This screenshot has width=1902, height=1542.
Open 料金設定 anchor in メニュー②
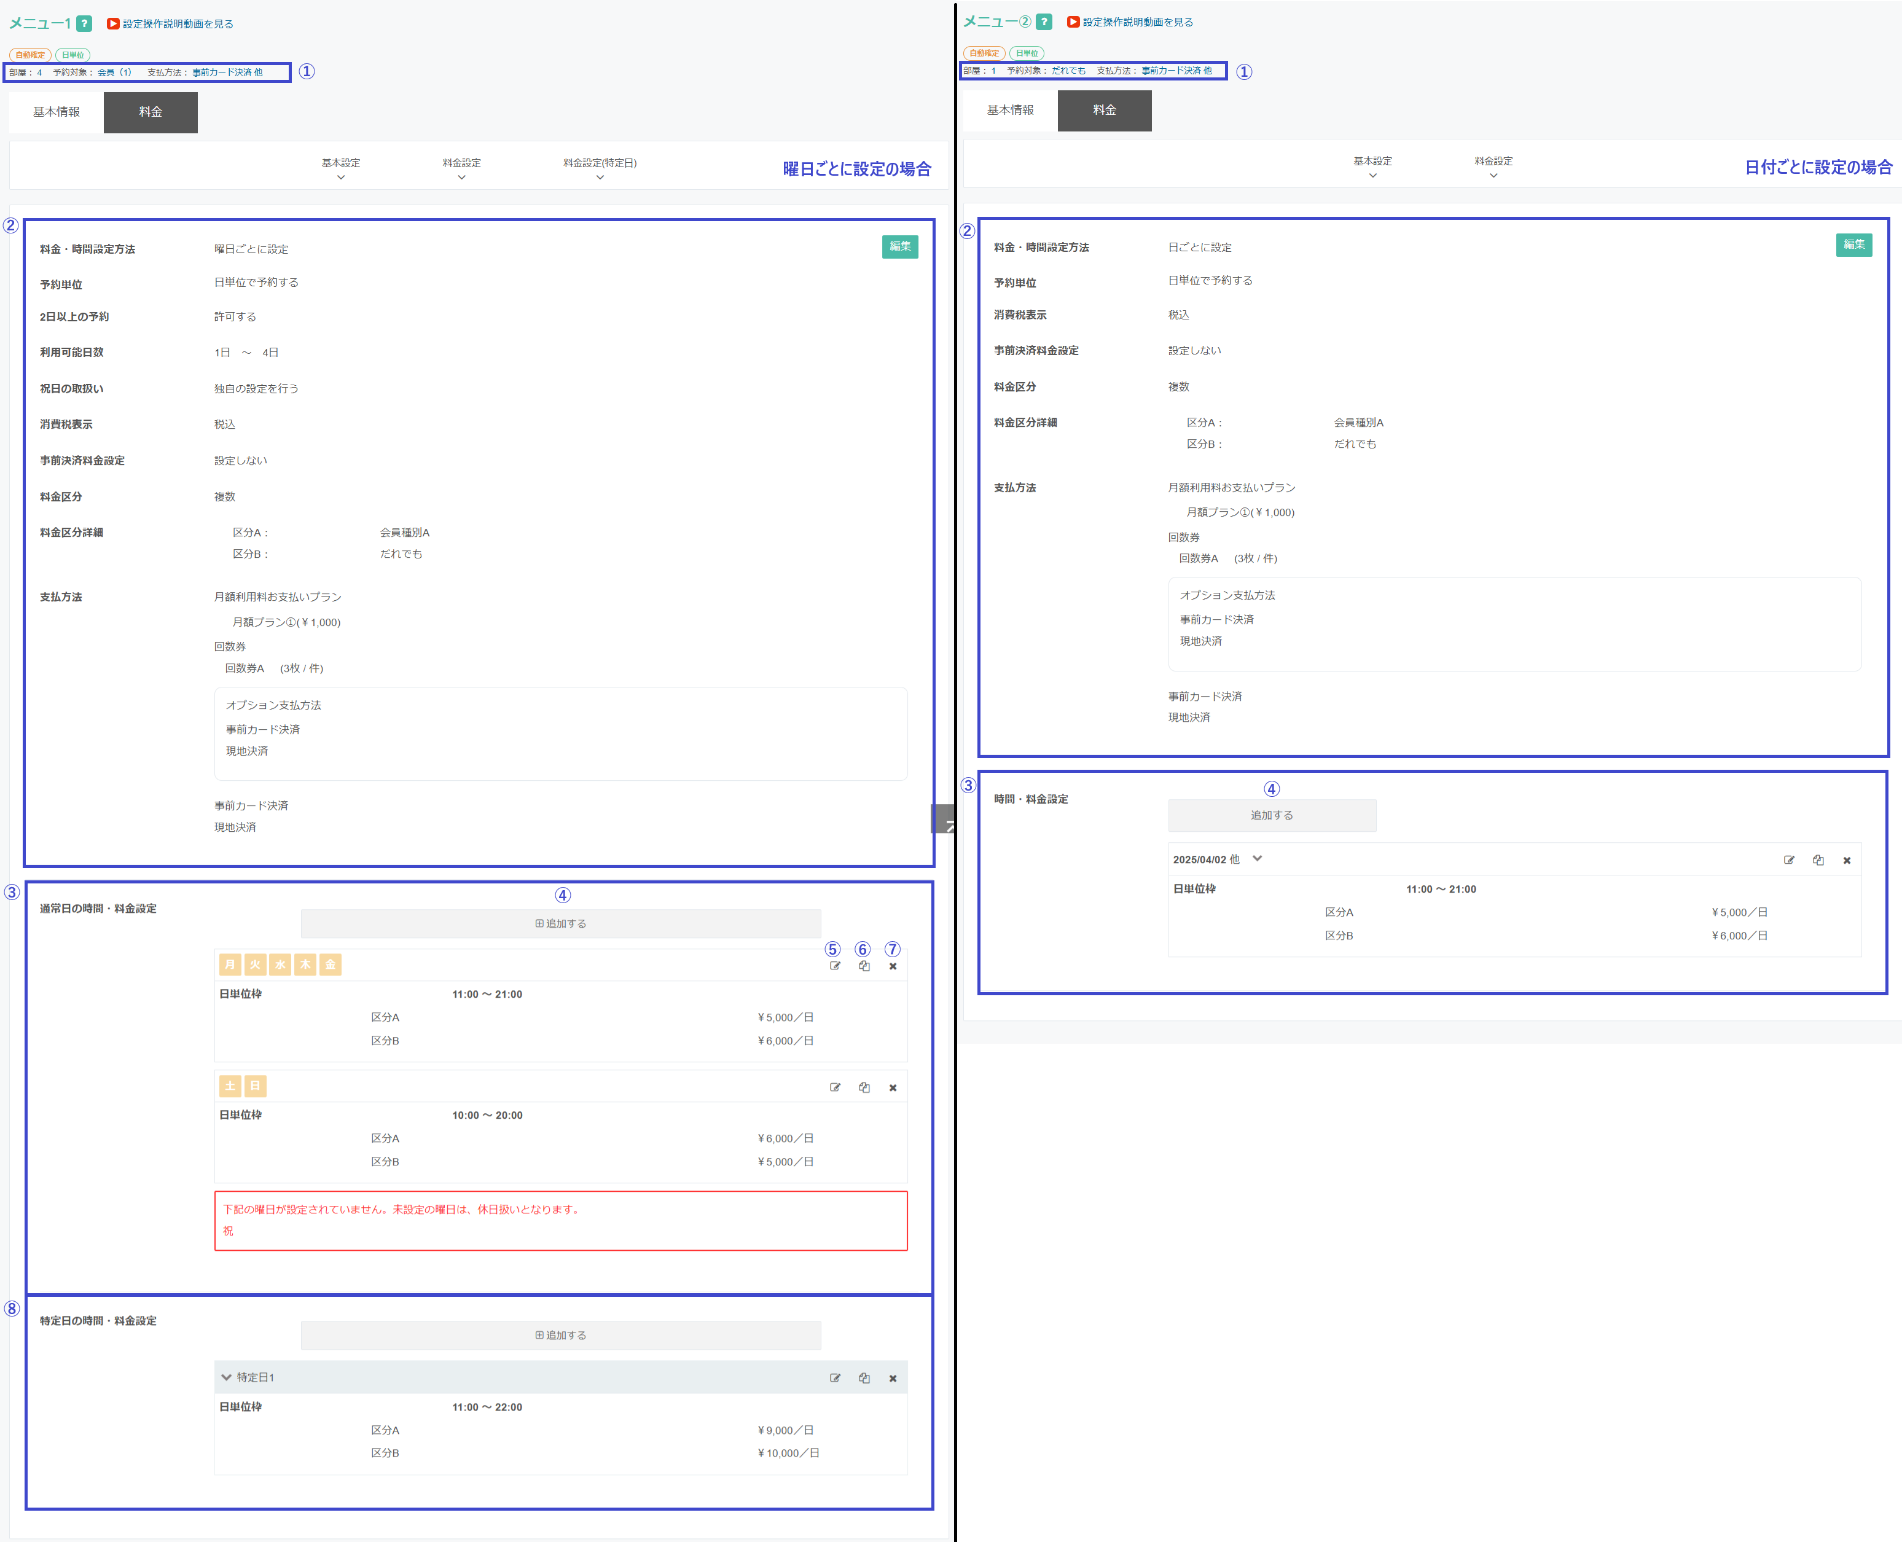1493,166
